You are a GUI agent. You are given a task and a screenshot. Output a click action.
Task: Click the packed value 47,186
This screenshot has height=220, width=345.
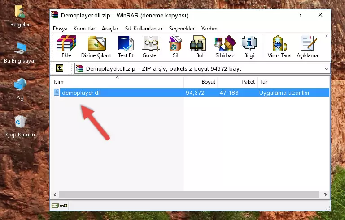tap(229, 93)
